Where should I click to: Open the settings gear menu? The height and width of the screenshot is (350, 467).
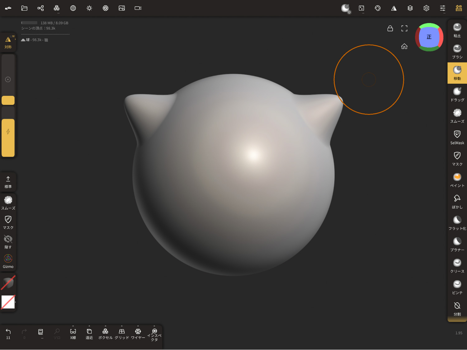coord(426,8)
